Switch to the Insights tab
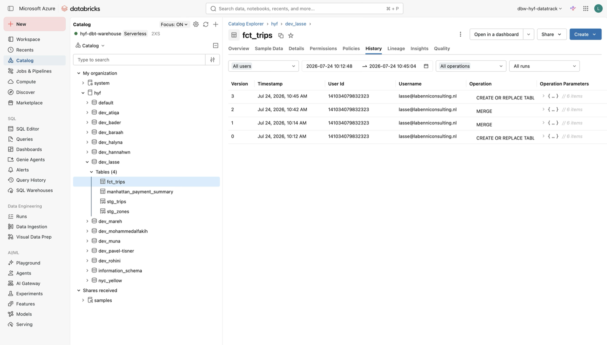Screen dimensions: 607x345 [419, 49]
